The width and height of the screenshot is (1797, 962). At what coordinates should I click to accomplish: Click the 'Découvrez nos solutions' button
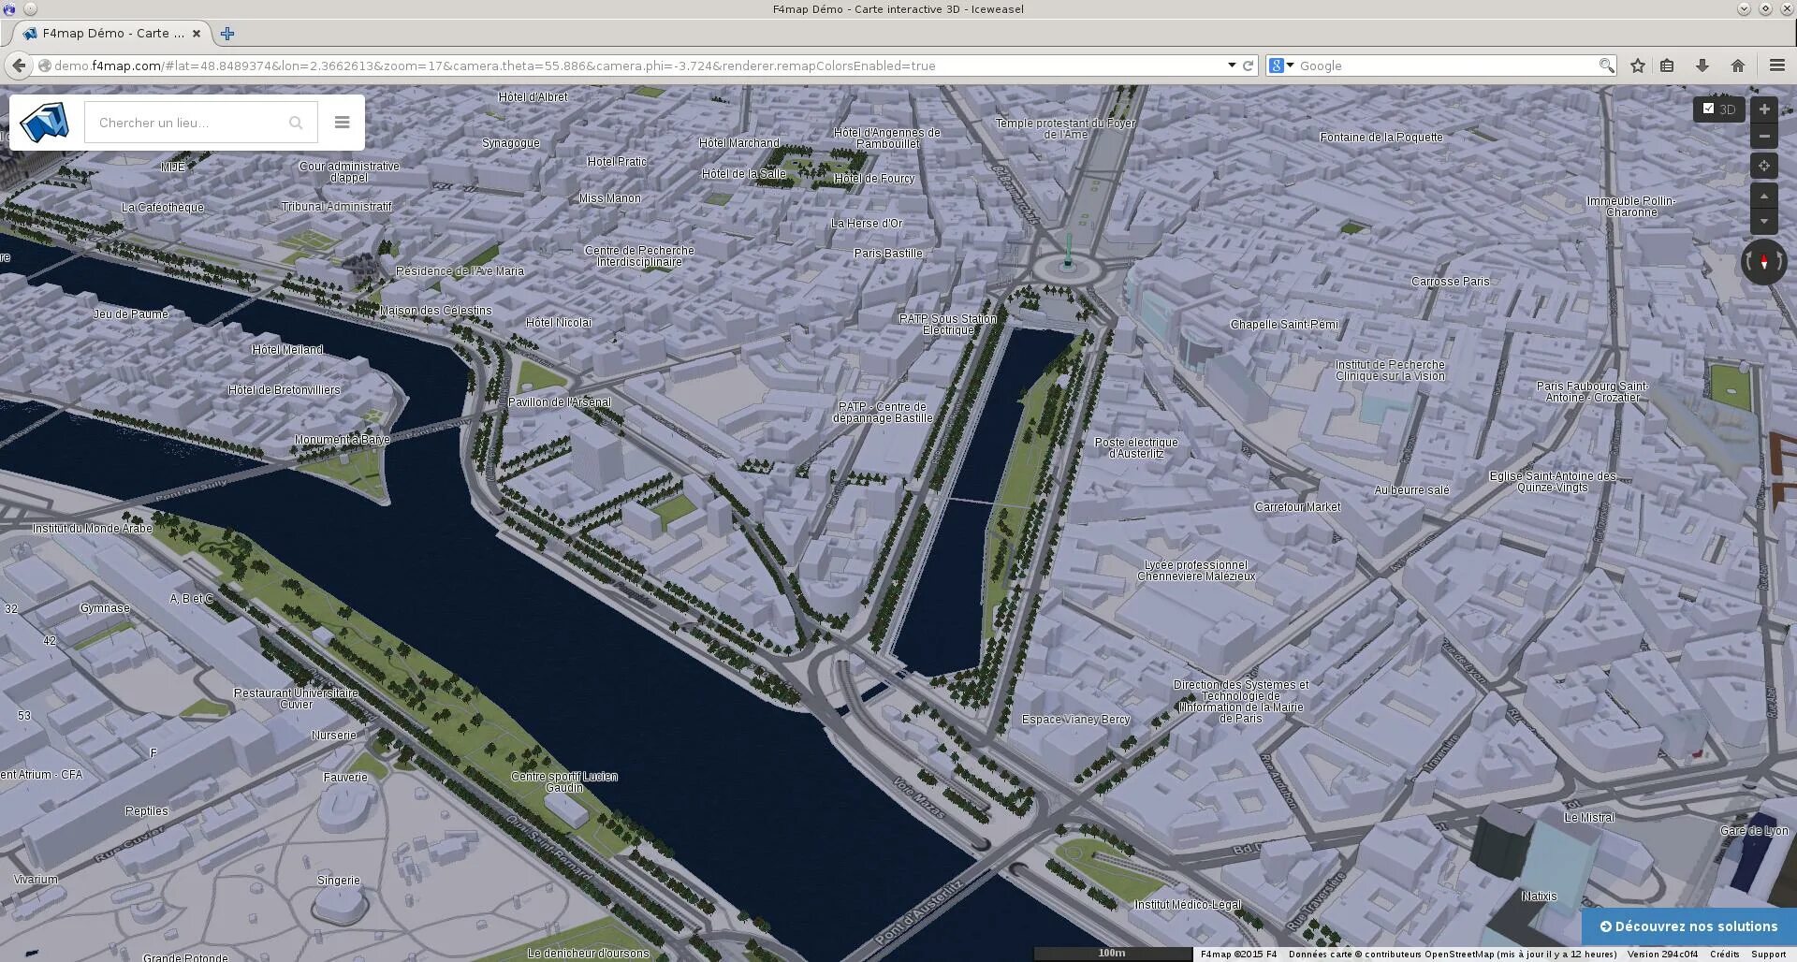pos(1689,926)
